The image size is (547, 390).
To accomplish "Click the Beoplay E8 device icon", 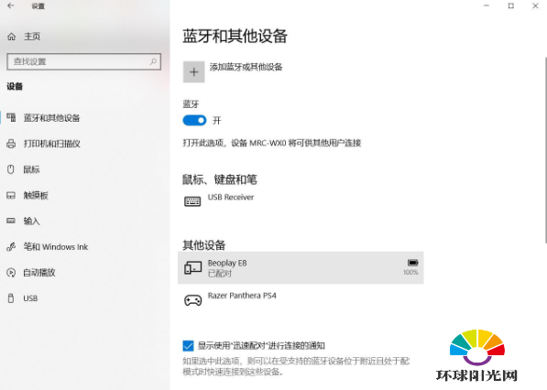I will 193,267.
